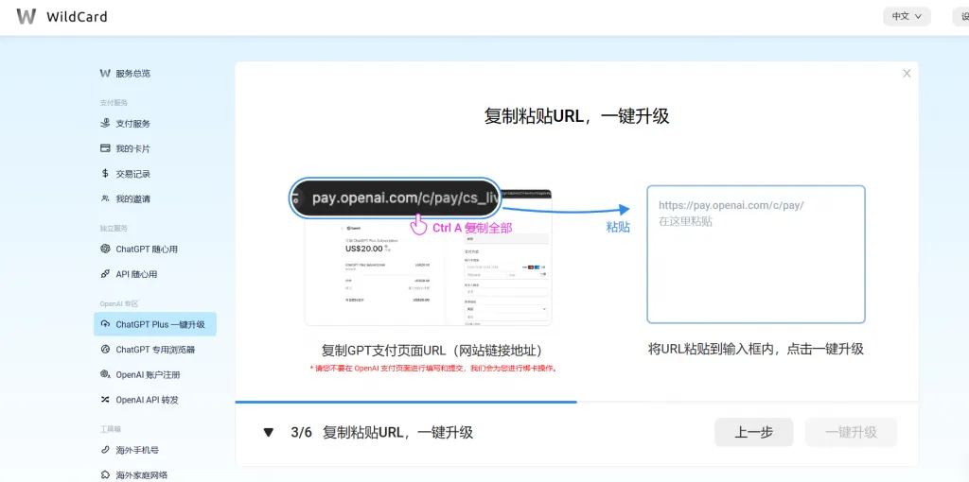This screenshot has height=482, width=969.
Task: Click the 复制粘贴URL，一键升级 heading
Action: tap(576, 116)
